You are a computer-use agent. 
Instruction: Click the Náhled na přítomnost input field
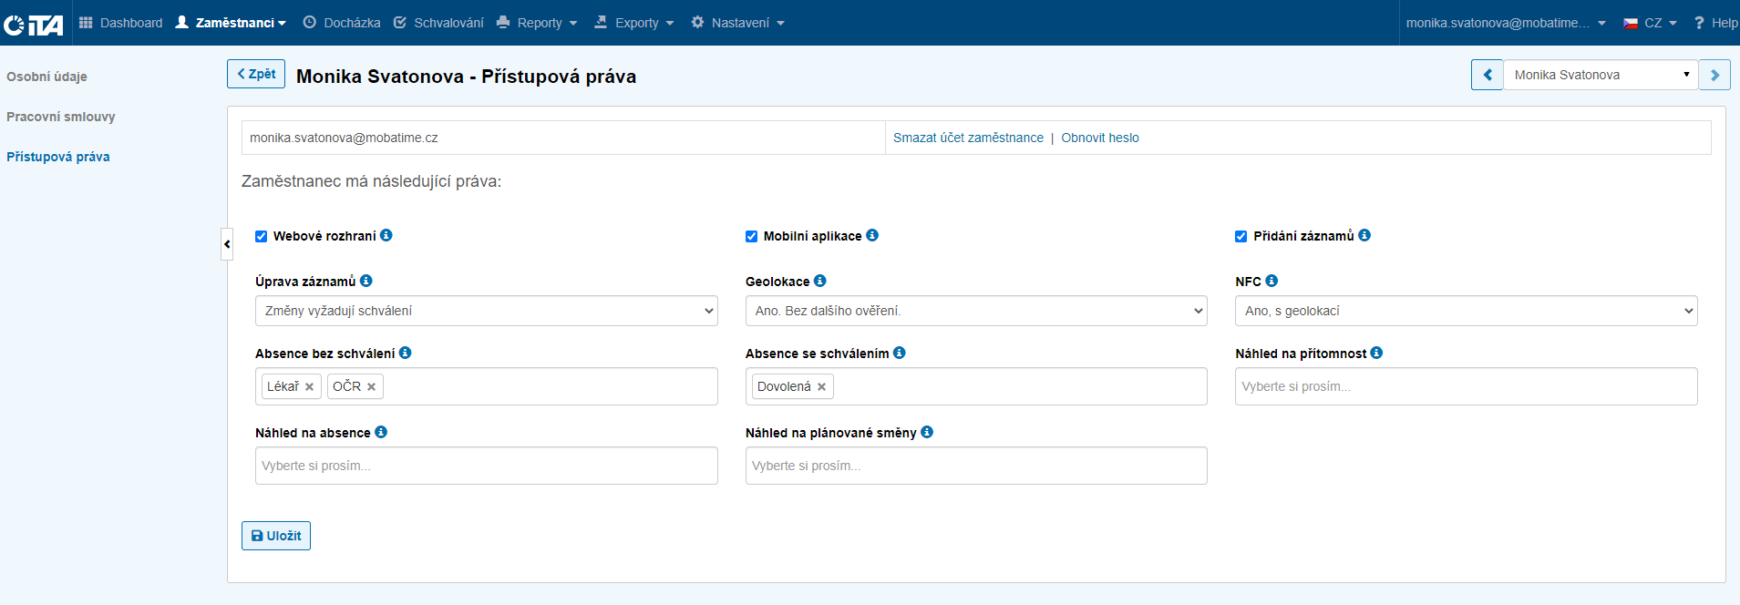[1466, 386]
